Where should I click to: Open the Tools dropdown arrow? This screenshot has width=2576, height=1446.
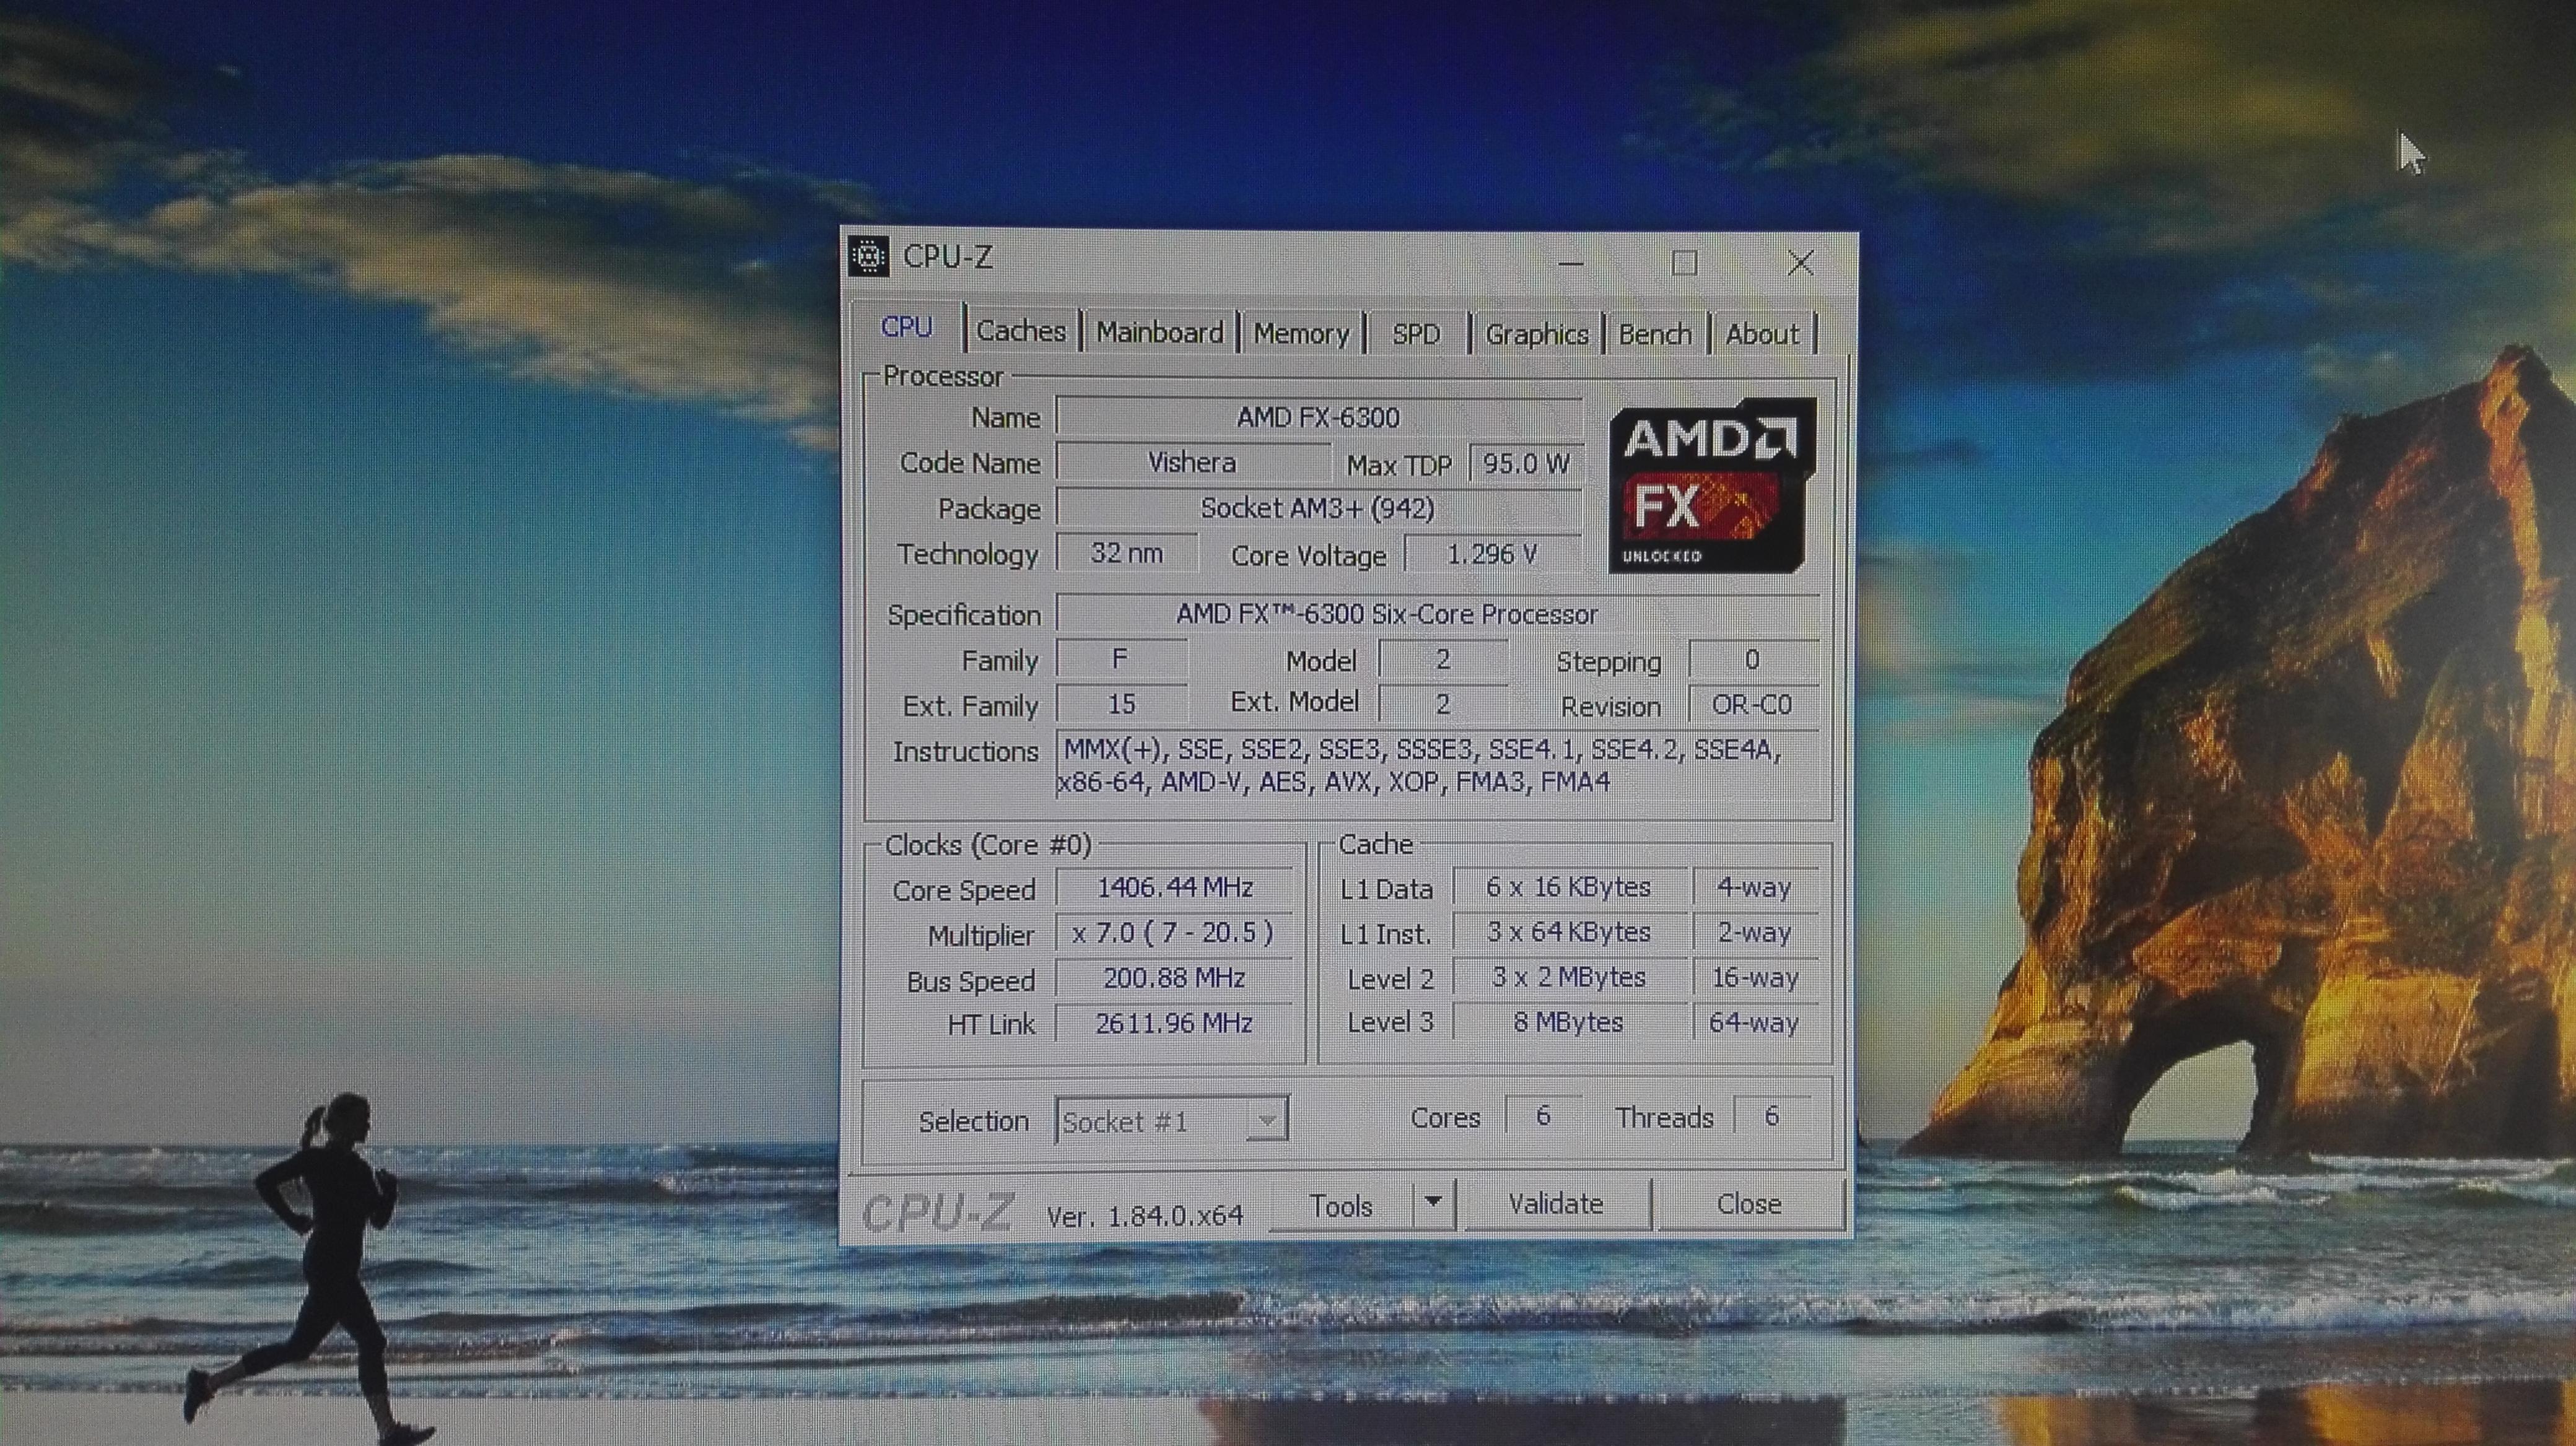coord(1433,1202)
